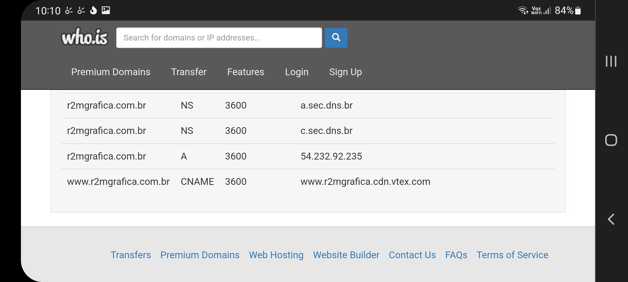Tap the Android back arrow icon

click(x=611, y=219)
